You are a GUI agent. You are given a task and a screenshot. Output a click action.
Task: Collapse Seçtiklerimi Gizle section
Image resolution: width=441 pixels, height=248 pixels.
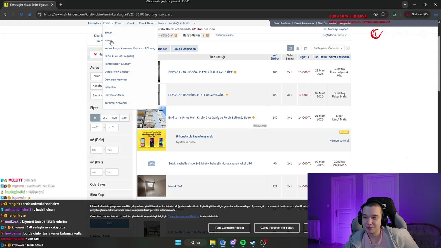tap(335, 35)
